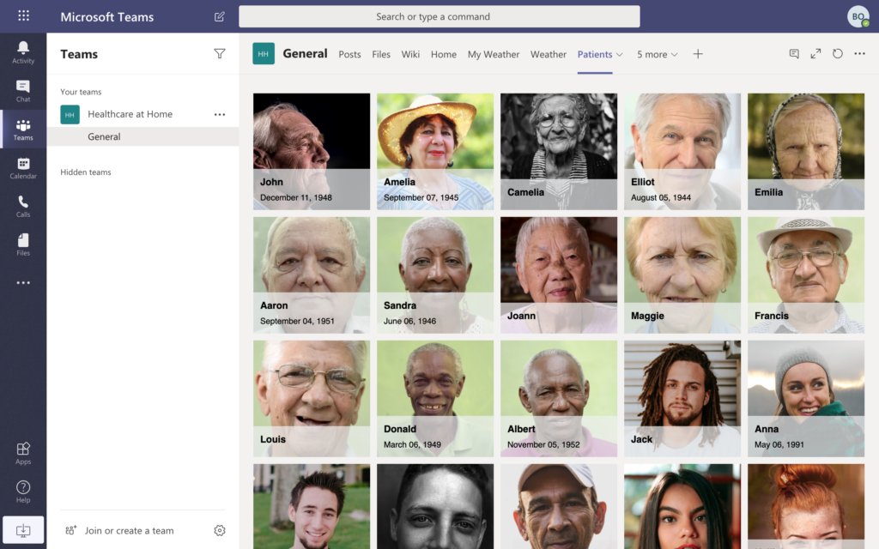Open Calls in the left rail
The height and width of the screenshot is (549, 879).
(23, 206)
